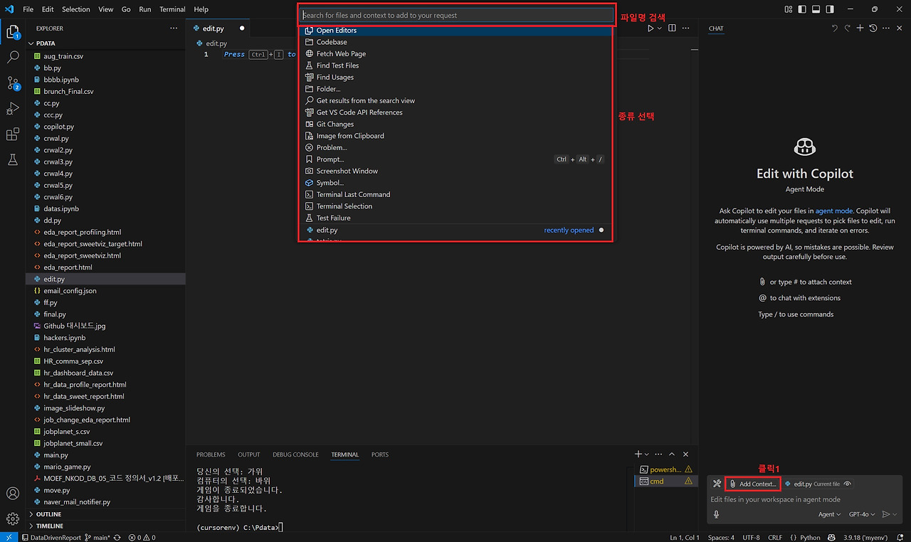Select Codebase in context picker
911x542 pixels.
[x=455, y=42]
